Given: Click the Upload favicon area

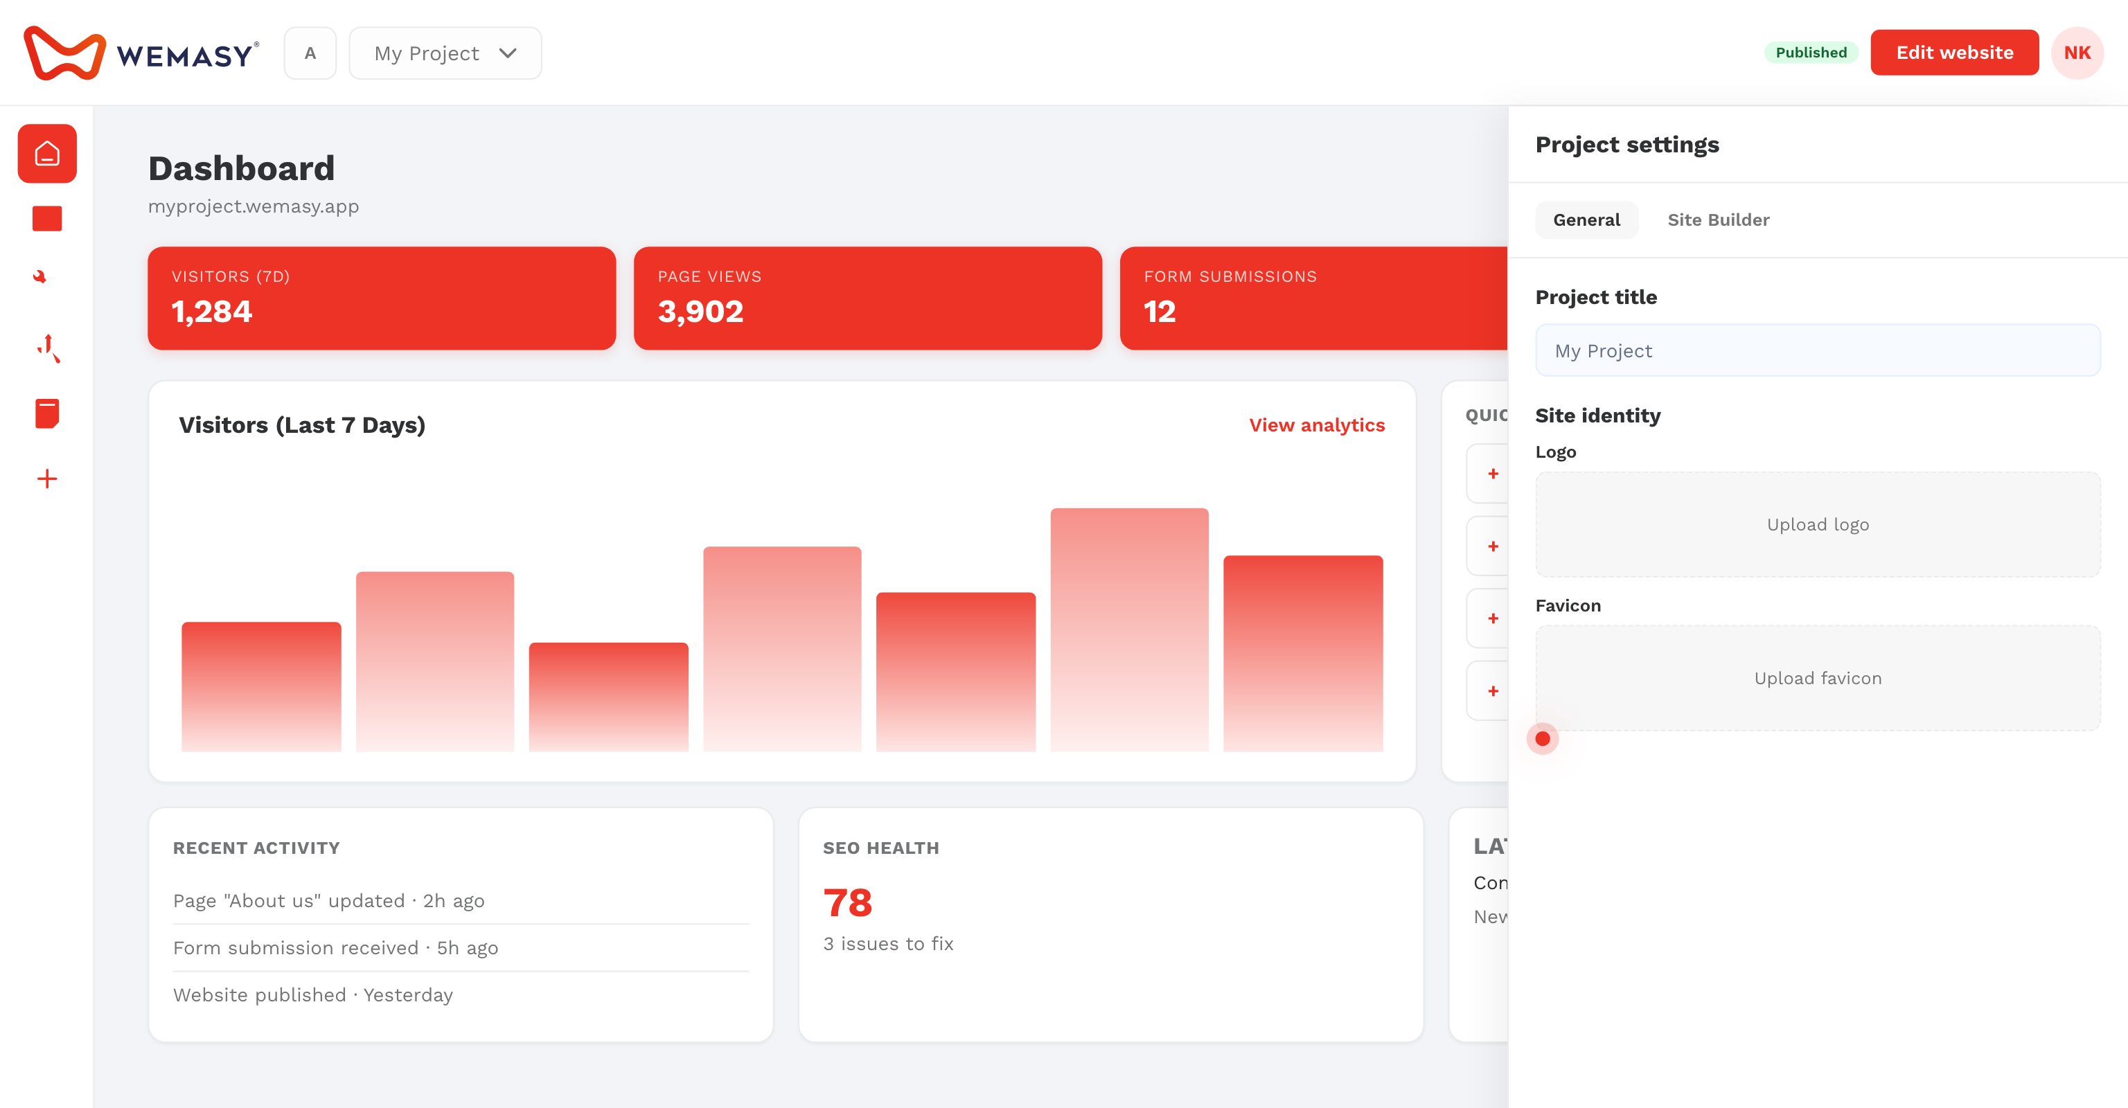Looking at the screenshot, I should (1818, 679).
